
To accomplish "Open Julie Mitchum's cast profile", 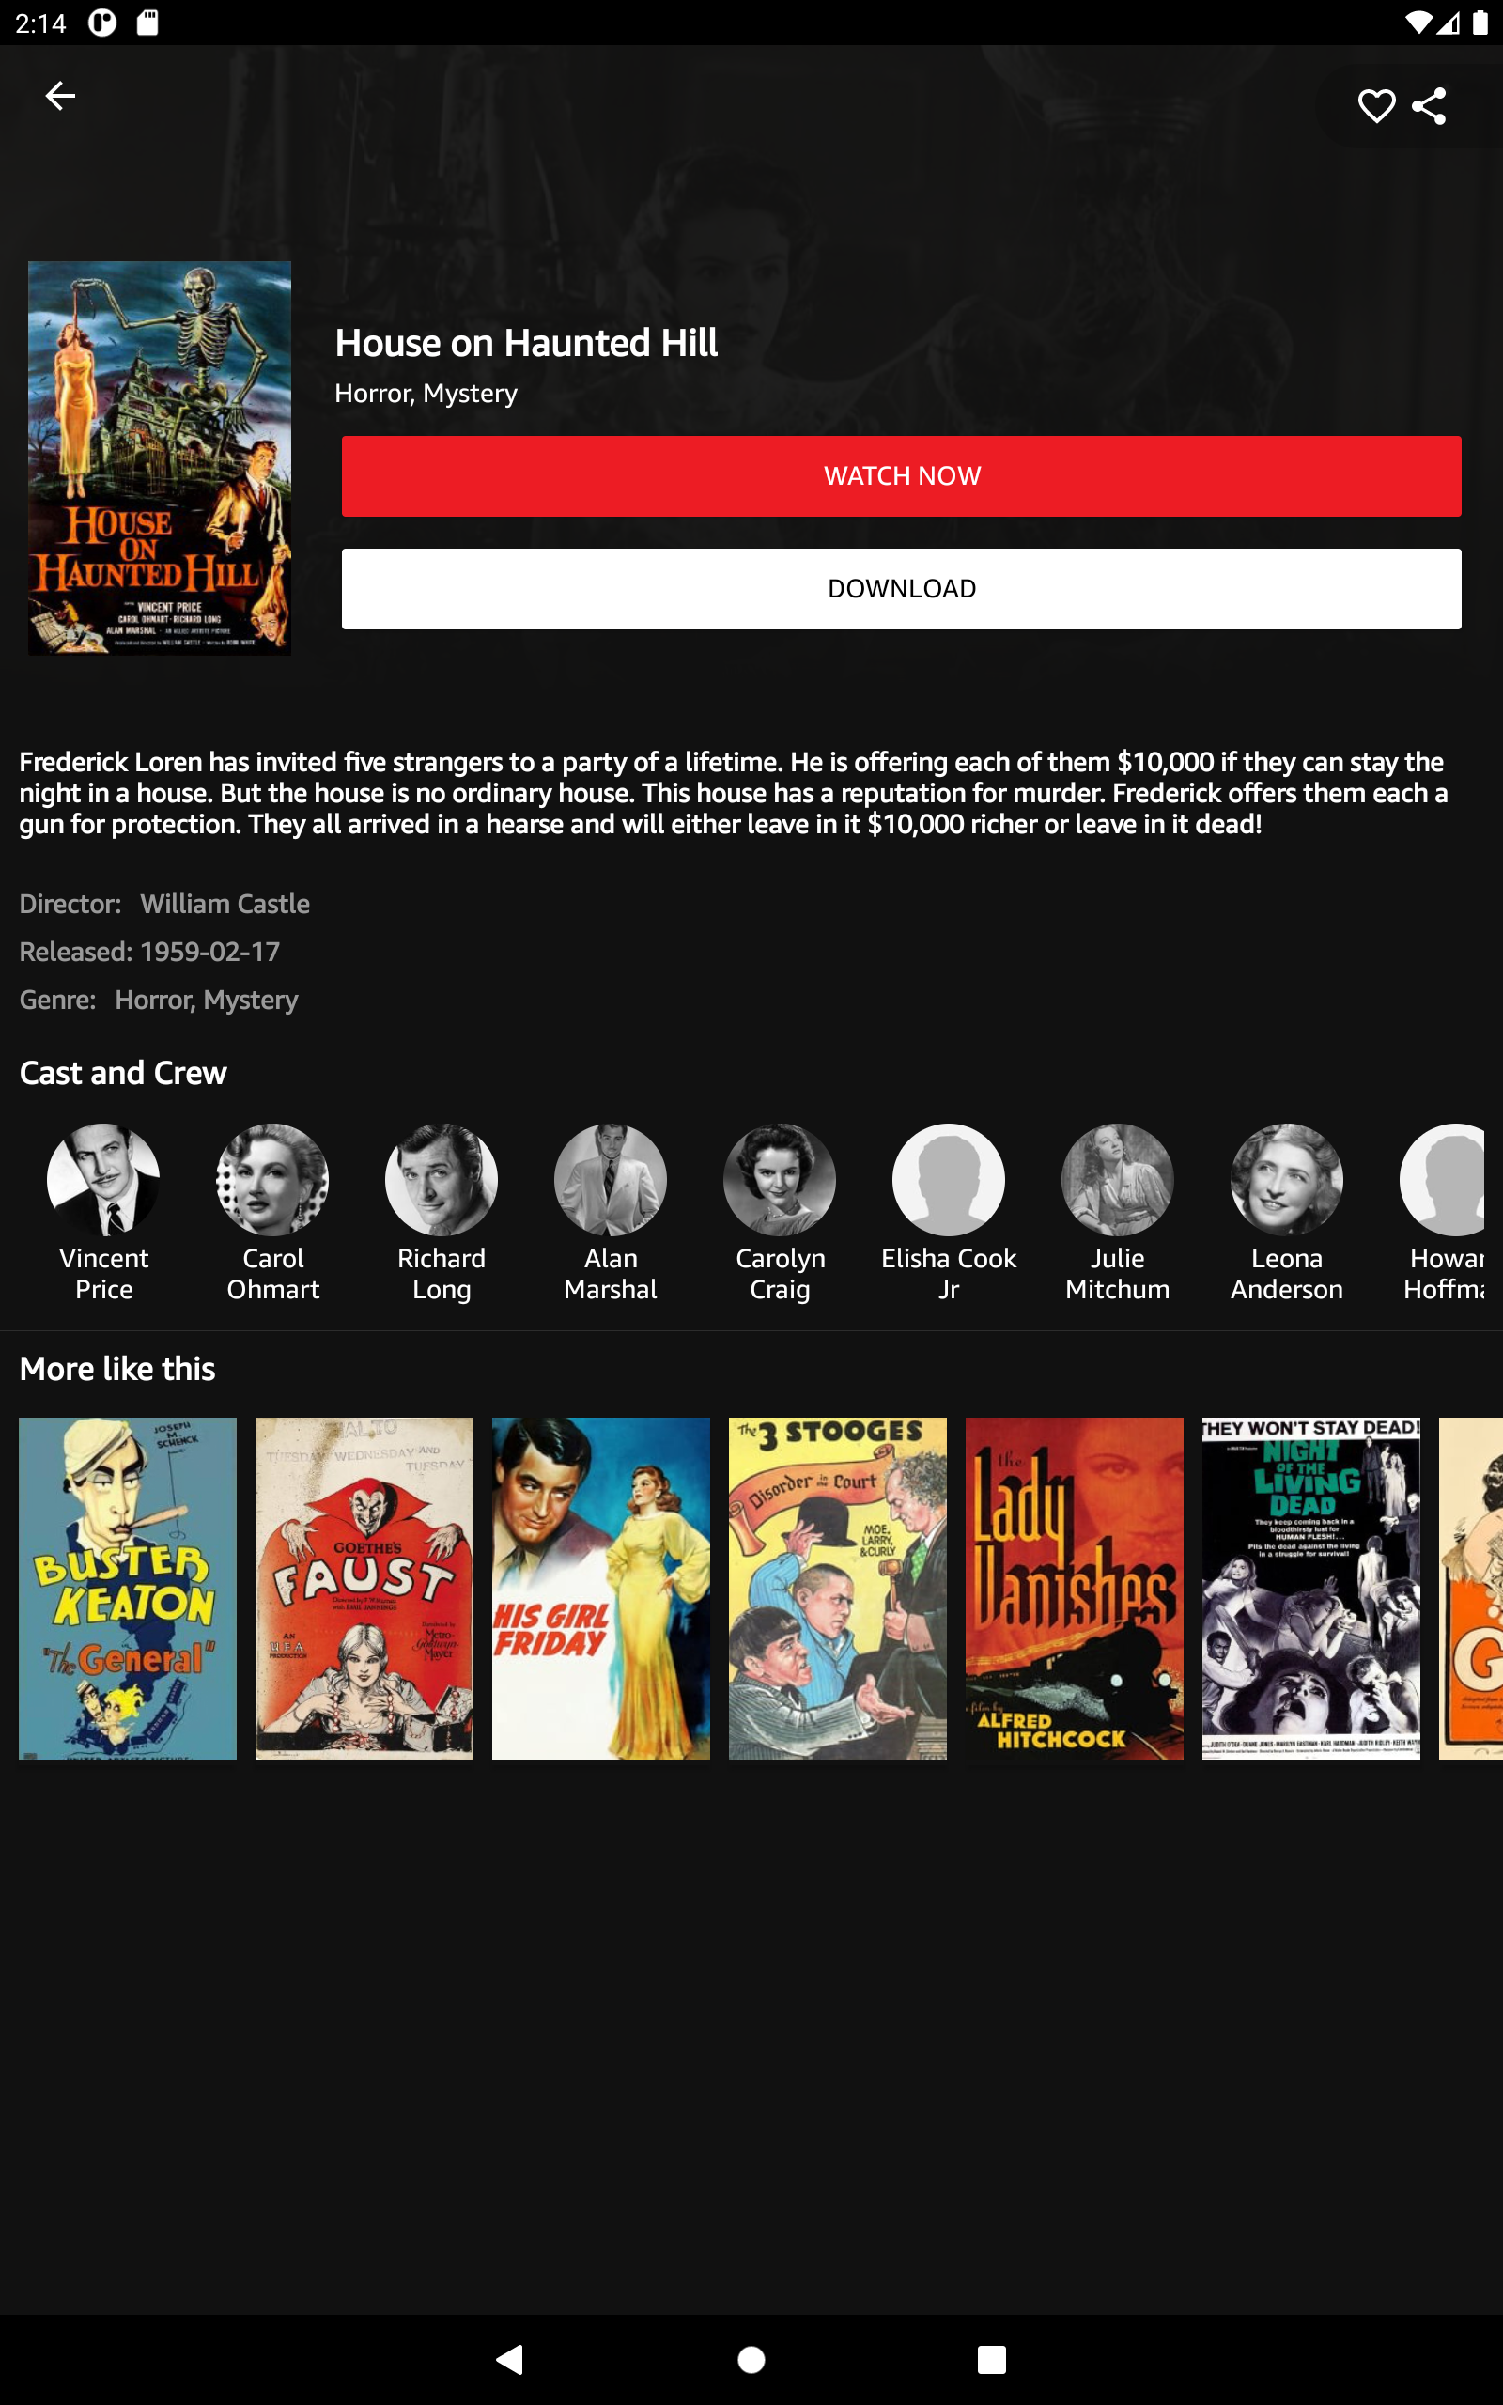I will pyautogui.click(x=1117, y=1180).
